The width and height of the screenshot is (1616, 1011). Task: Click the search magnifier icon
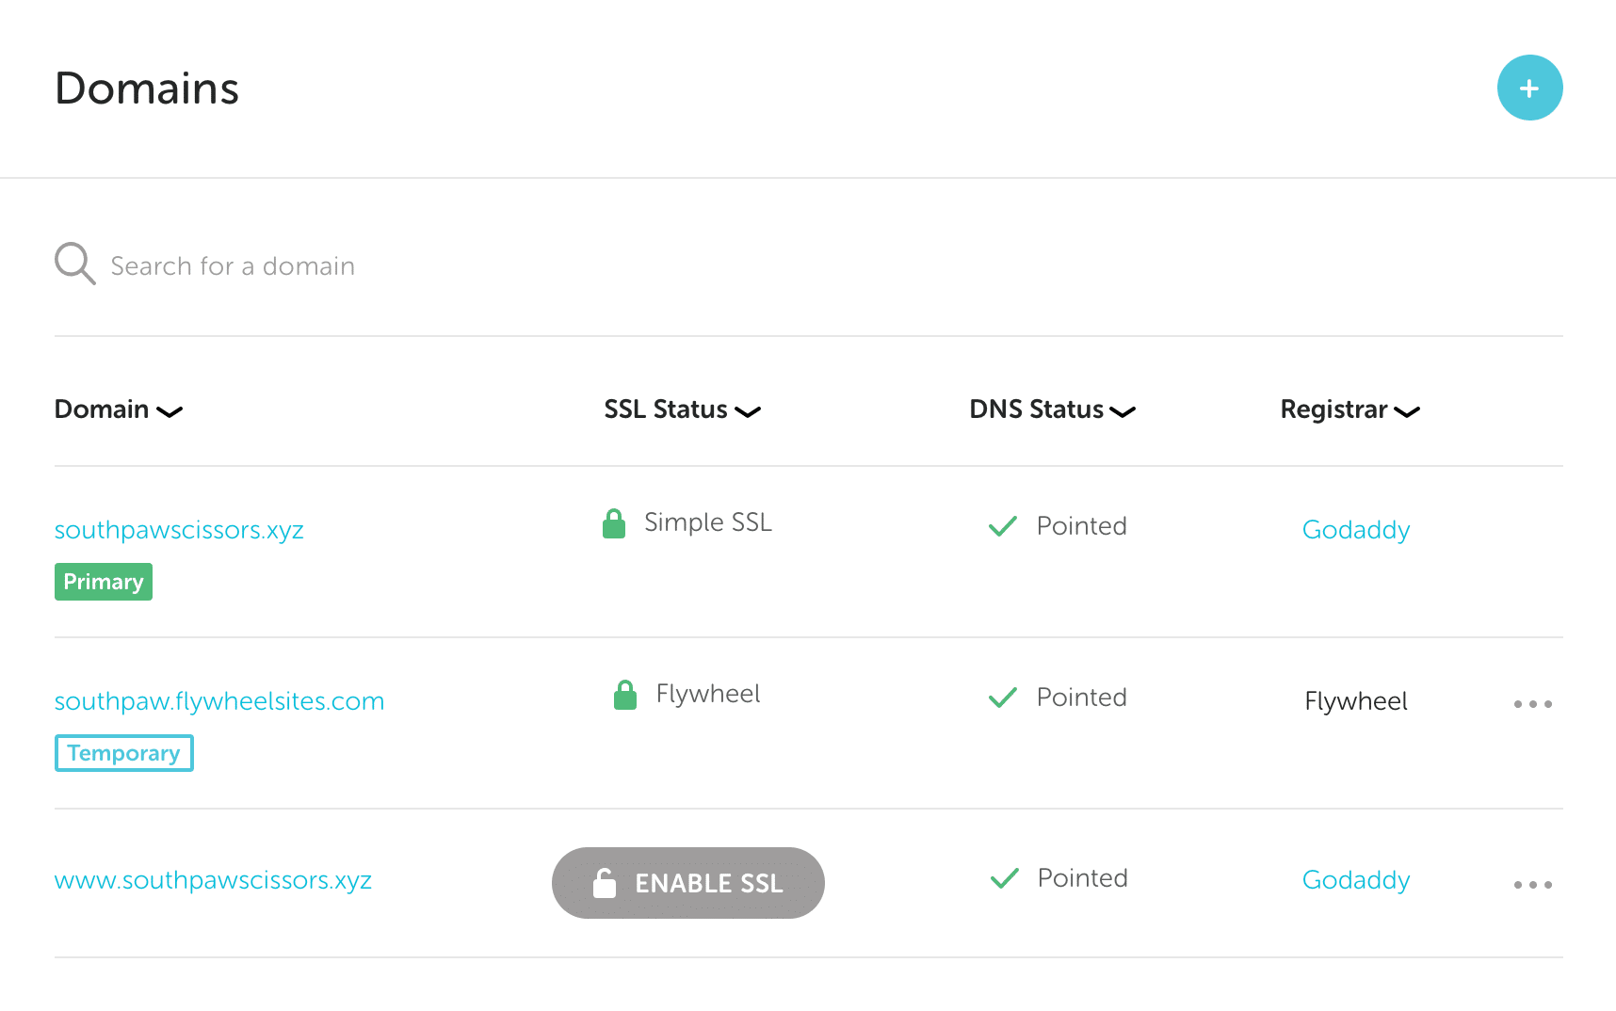[74, 264]
